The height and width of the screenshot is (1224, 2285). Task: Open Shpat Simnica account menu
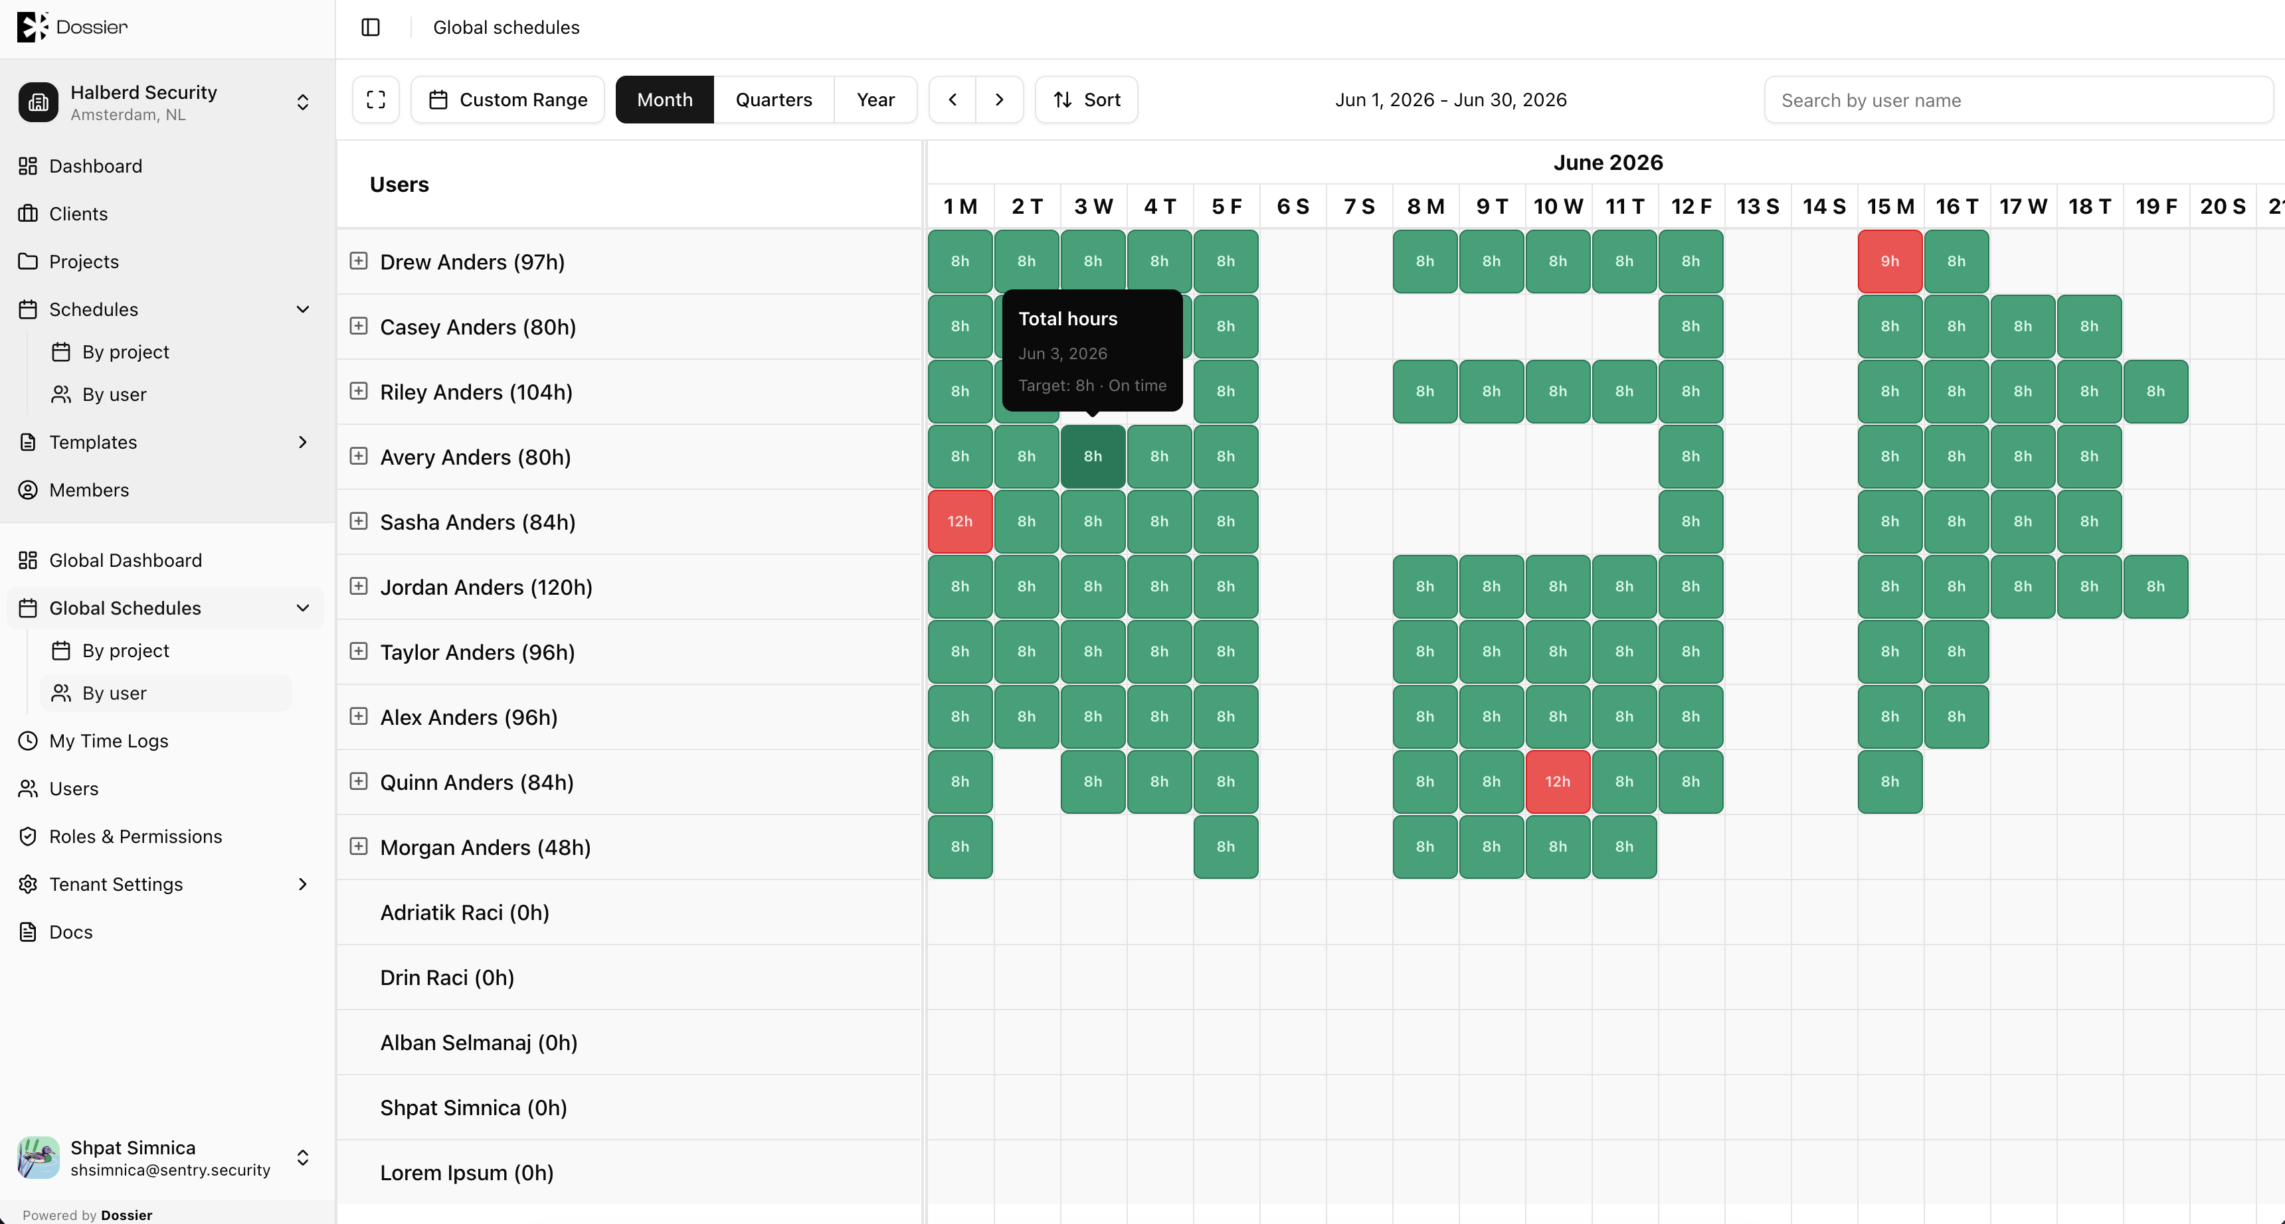pyautogui.click(x=166, y=1158)
